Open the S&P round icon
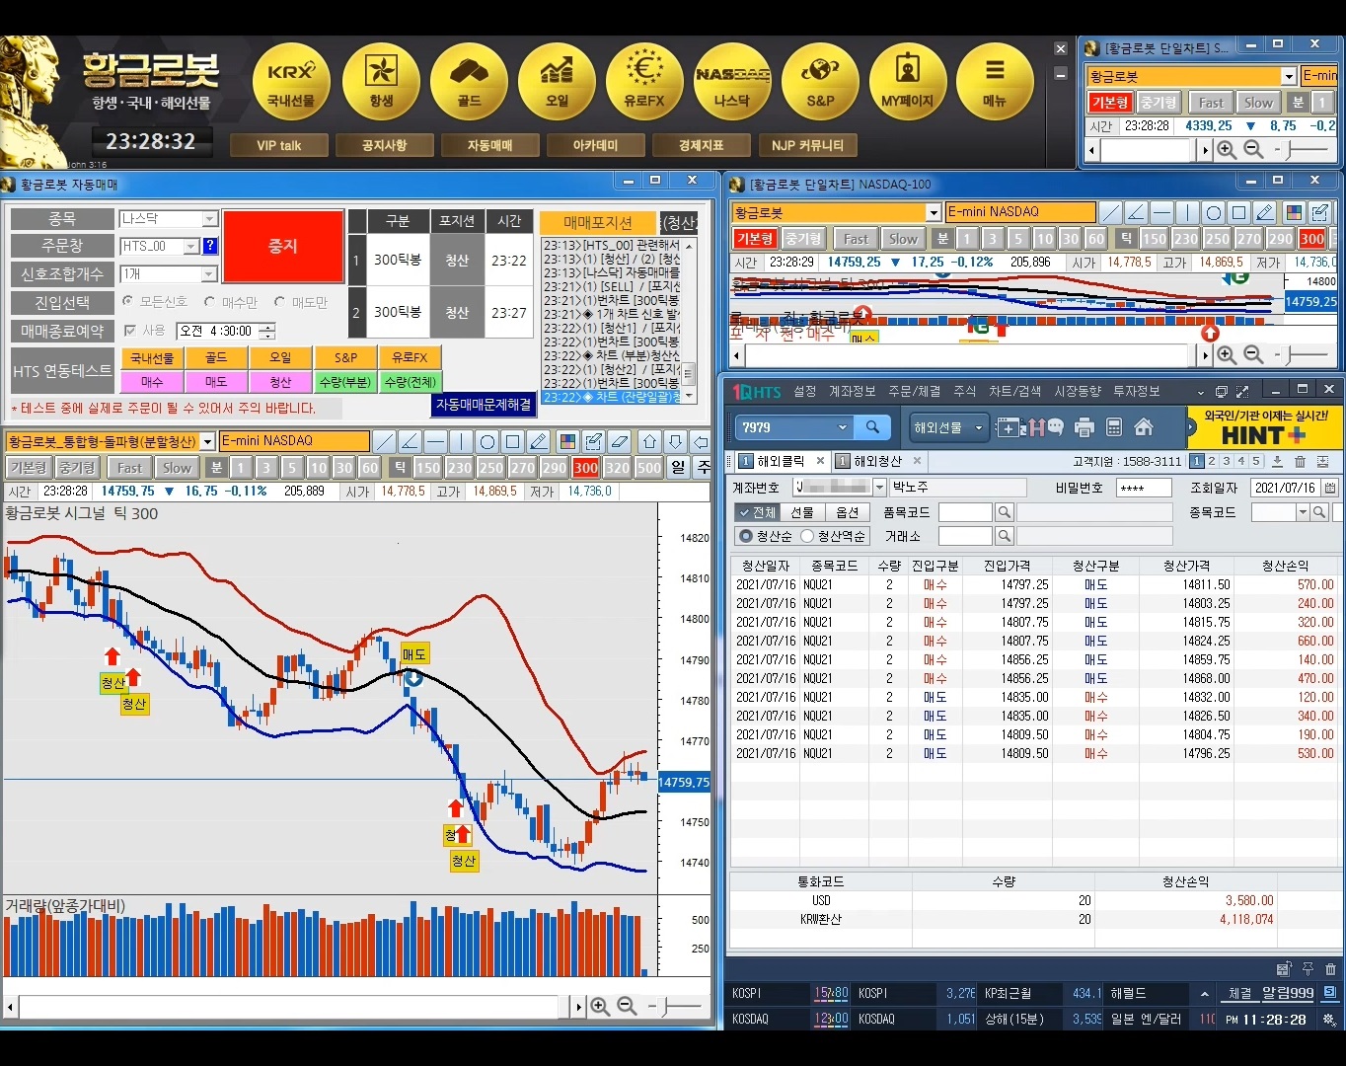The width and height of the screenshot is (1346, 1066). click(820, 82)
